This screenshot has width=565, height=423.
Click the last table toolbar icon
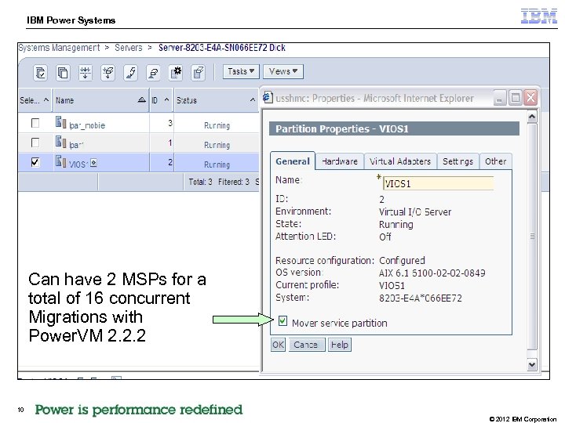[199, 73]
